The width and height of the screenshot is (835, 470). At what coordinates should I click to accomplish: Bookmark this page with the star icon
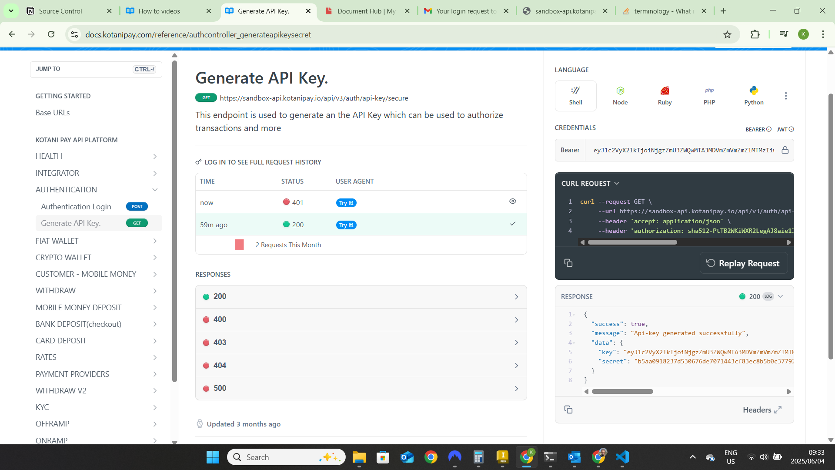tap(727, 34)
